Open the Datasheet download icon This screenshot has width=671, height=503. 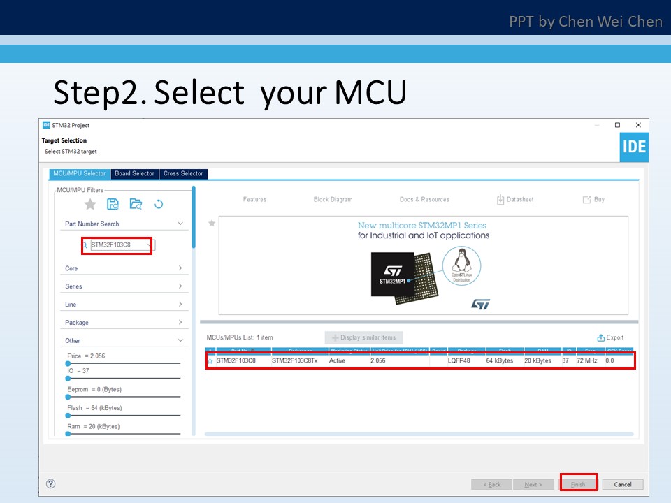click(x=500, y=200)
